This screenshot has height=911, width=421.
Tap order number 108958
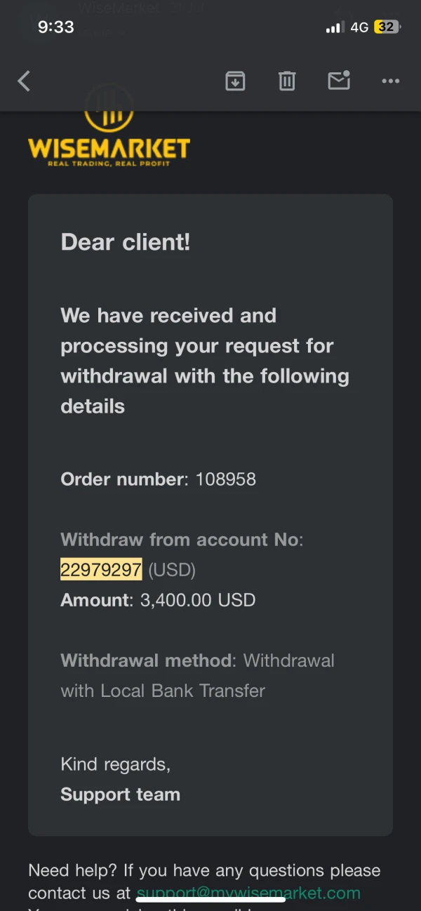225,479
